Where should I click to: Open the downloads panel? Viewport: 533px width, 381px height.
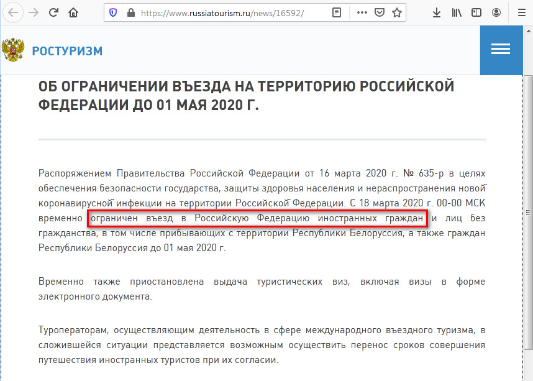pos(437,12)
